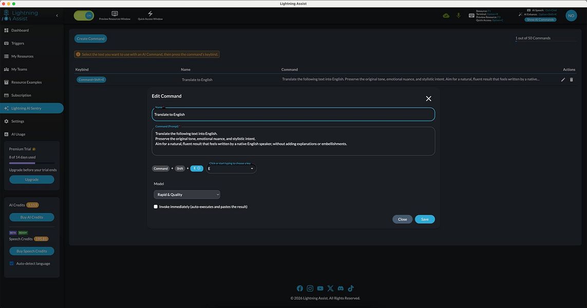
Task: Click Buy AI Credits button
Action: (32, 217)
